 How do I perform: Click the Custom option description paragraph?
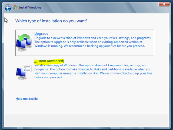(93, 71)
